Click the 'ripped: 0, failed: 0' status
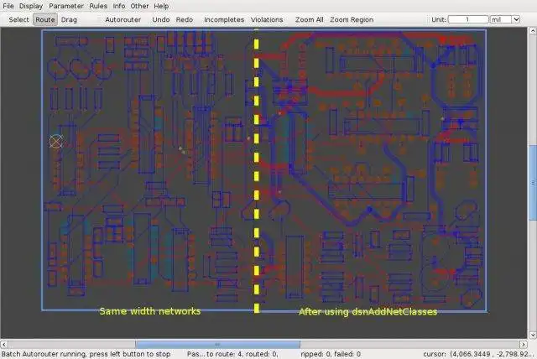 coord(331,354)
